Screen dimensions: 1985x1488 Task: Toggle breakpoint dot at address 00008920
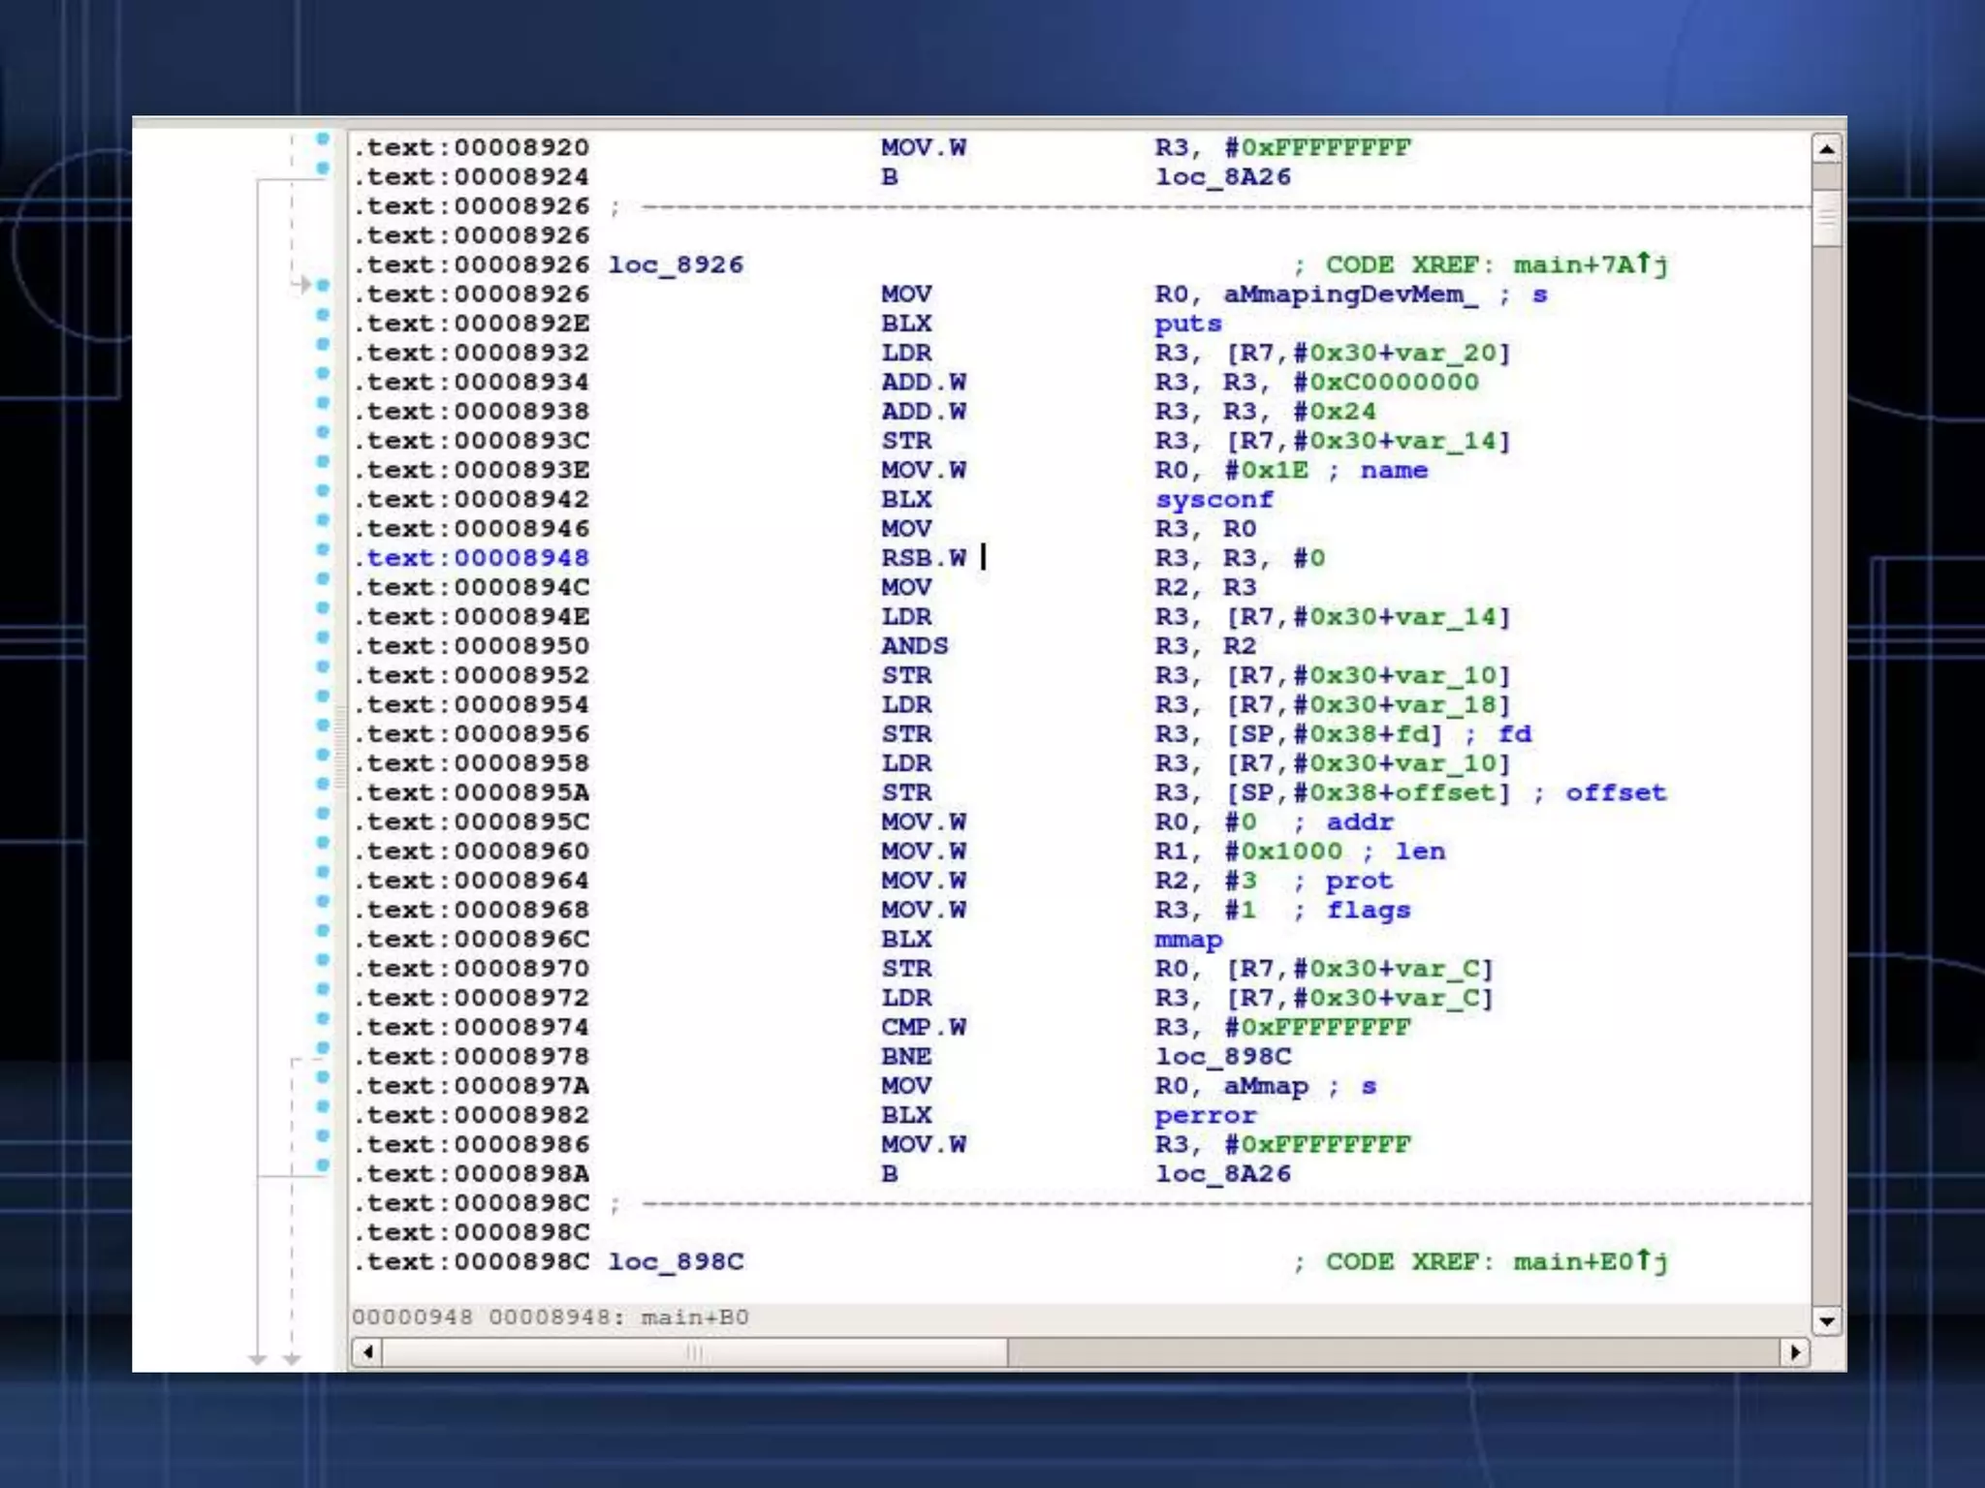323,139
